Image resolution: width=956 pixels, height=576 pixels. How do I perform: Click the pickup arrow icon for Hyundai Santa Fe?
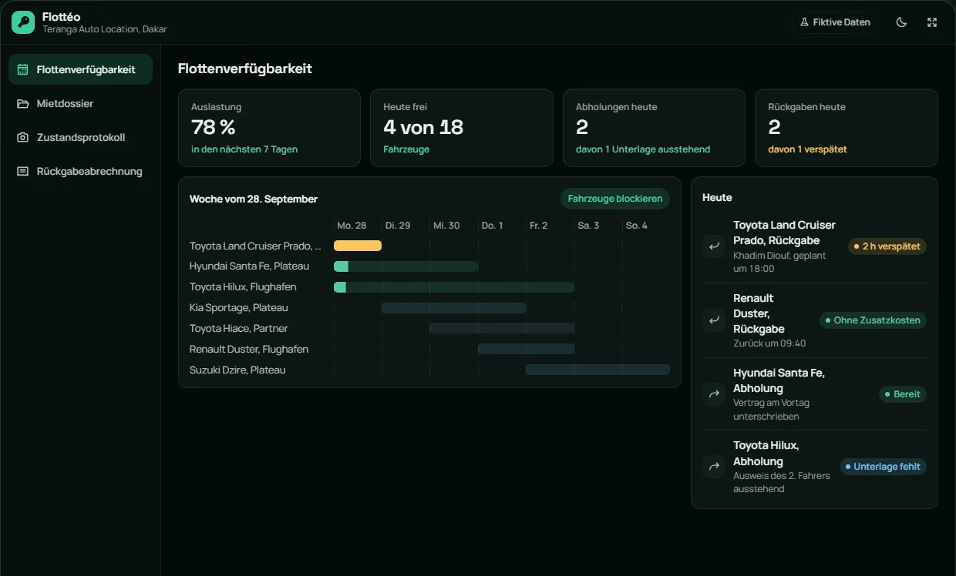(x=714, y=394)
